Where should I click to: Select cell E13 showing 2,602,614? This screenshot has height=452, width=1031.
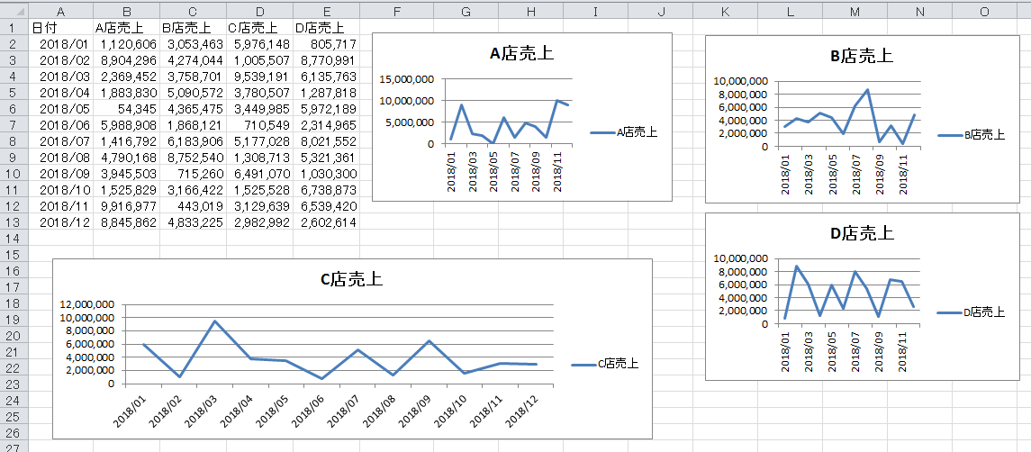click(x=326, y=221)
